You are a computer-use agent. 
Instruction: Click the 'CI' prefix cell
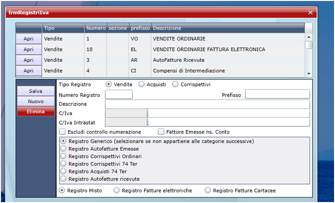(x=140, y=70)
